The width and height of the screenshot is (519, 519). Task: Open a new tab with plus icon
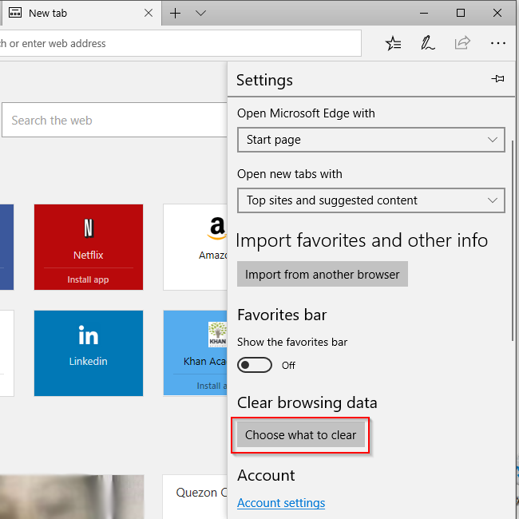[x=175, y=14]
